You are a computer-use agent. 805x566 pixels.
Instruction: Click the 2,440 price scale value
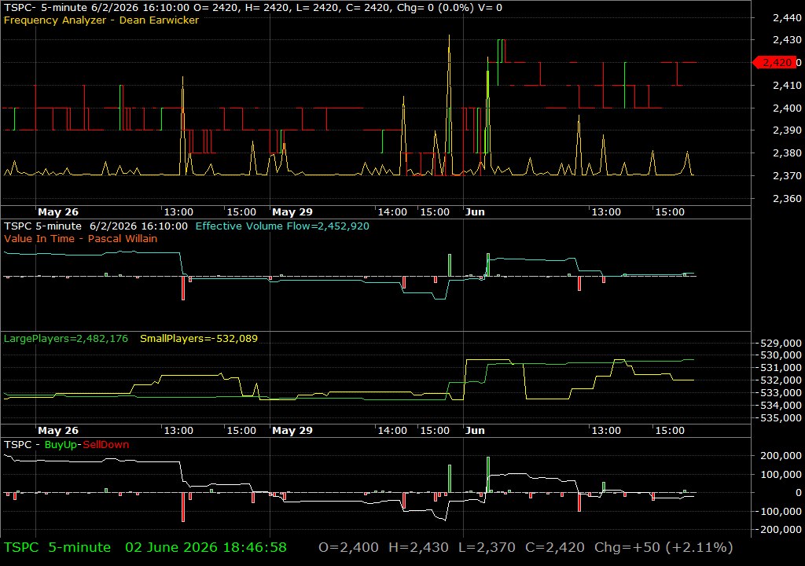(x=787, y=18)
